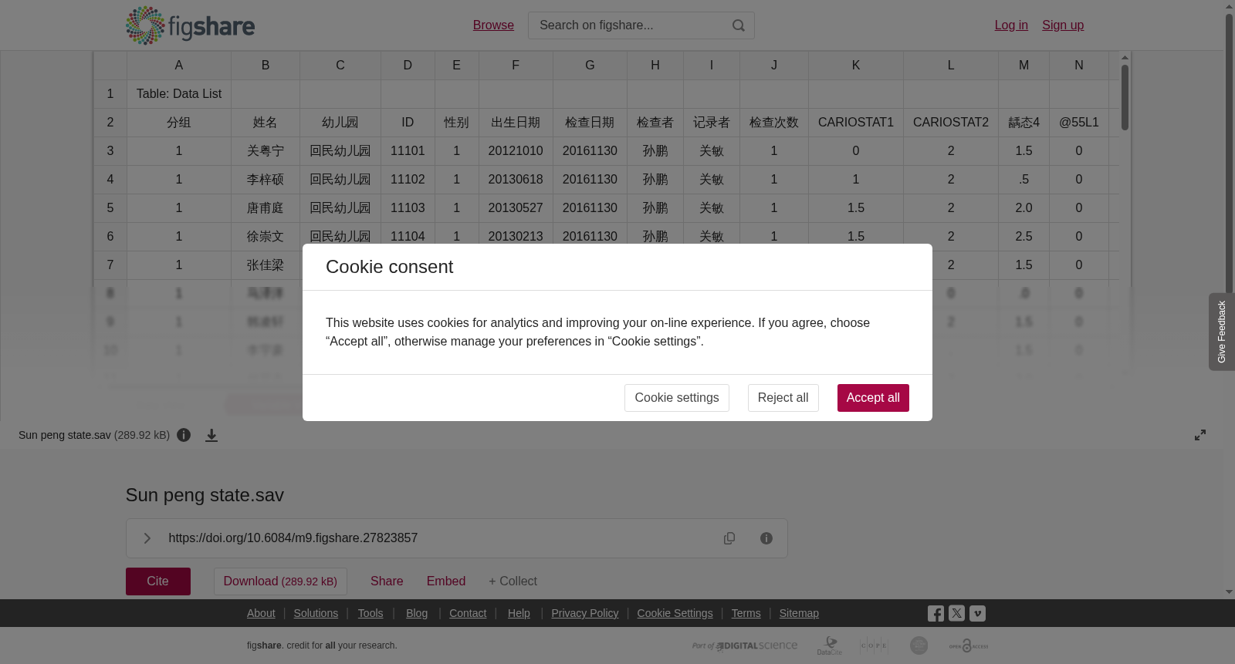Open Tools footer link
The image size is (1235, 664).
point(370,613)
